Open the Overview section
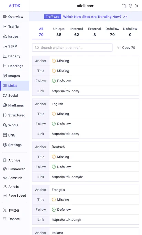 click(14, 17)
